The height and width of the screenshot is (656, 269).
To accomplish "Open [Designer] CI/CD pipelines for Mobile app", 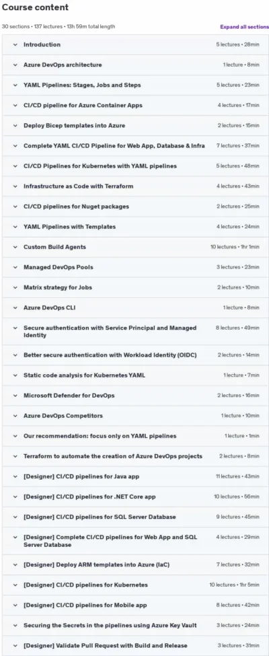I will (85, 605).
